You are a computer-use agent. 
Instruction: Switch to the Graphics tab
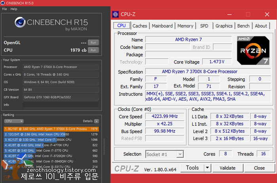pyautogui.click(x=224, y=26)
